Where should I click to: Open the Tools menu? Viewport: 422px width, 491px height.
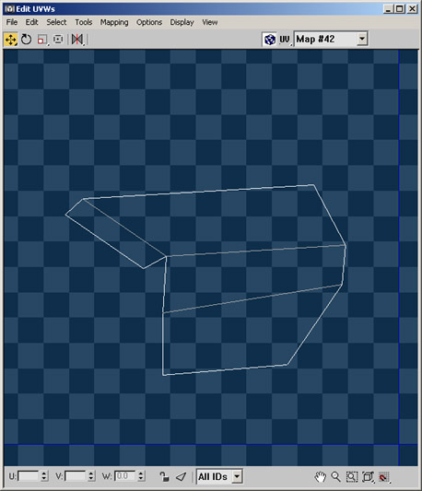coord(83,22)
